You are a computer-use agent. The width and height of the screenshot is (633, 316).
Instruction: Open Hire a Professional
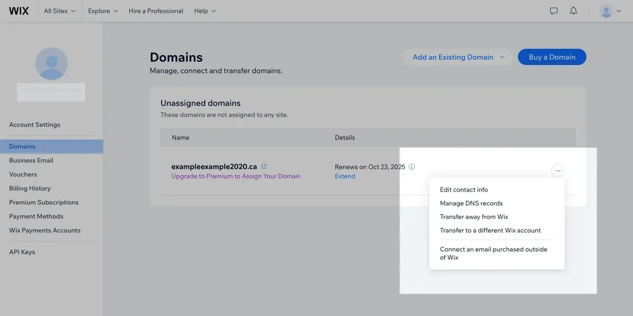[156, 11]
